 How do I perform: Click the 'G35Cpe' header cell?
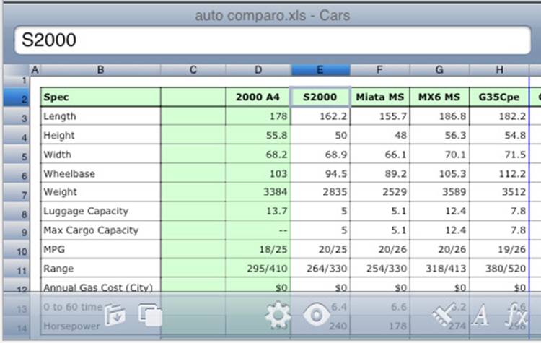click(499, 97)
